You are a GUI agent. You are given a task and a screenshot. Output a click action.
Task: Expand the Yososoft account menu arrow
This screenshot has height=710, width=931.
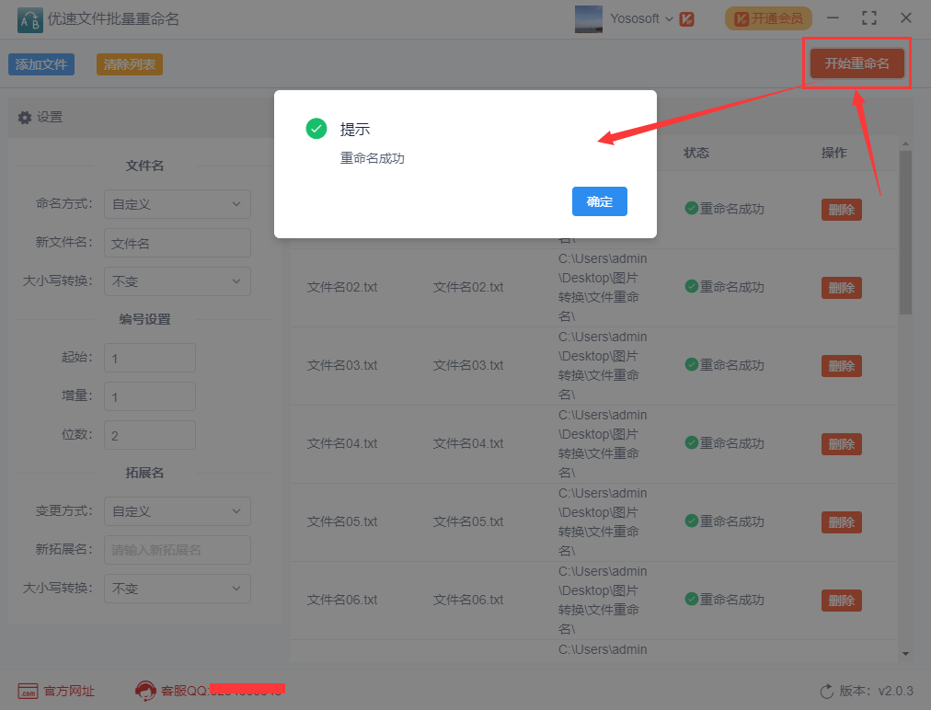[669, 19]
